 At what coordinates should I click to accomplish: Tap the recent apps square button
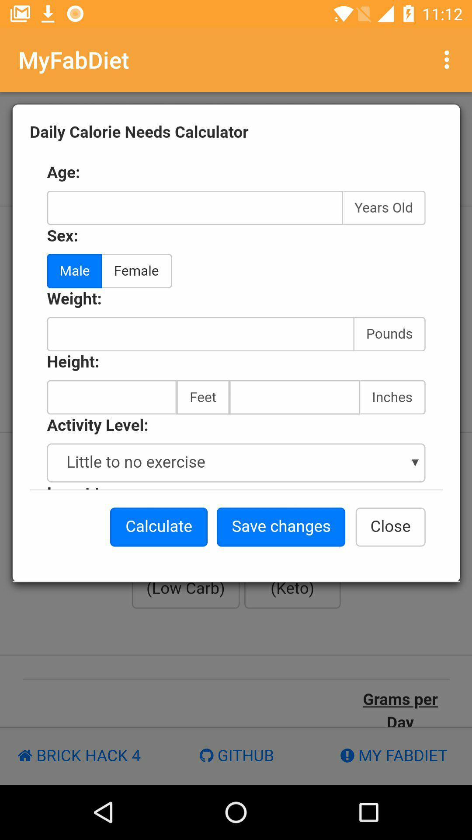[368, 812]
